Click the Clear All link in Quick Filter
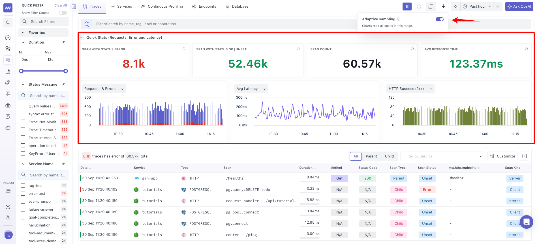This screenshot has width=539, height=244. 61,5
